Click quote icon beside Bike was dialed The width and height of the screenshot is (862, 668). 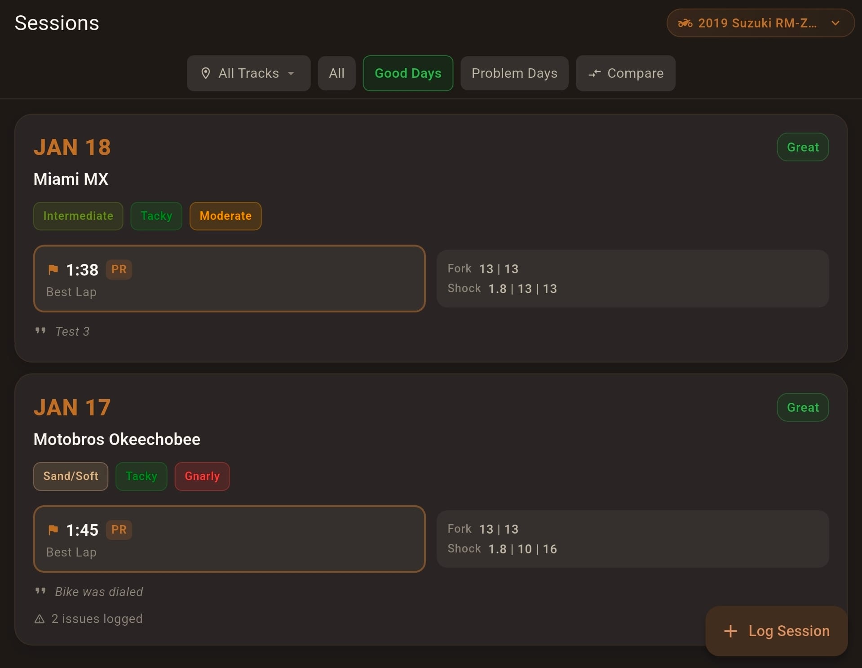[x=40, y=591]
